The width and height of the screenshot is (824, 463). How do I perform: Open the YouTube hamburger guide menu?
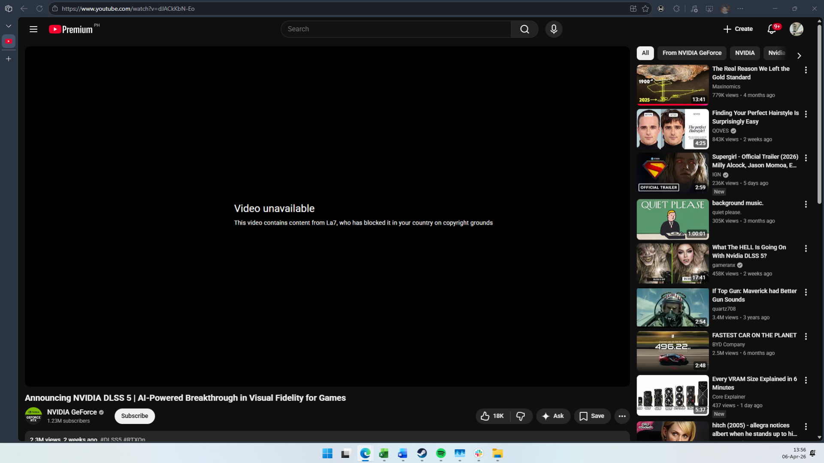[x=33, y=29]
